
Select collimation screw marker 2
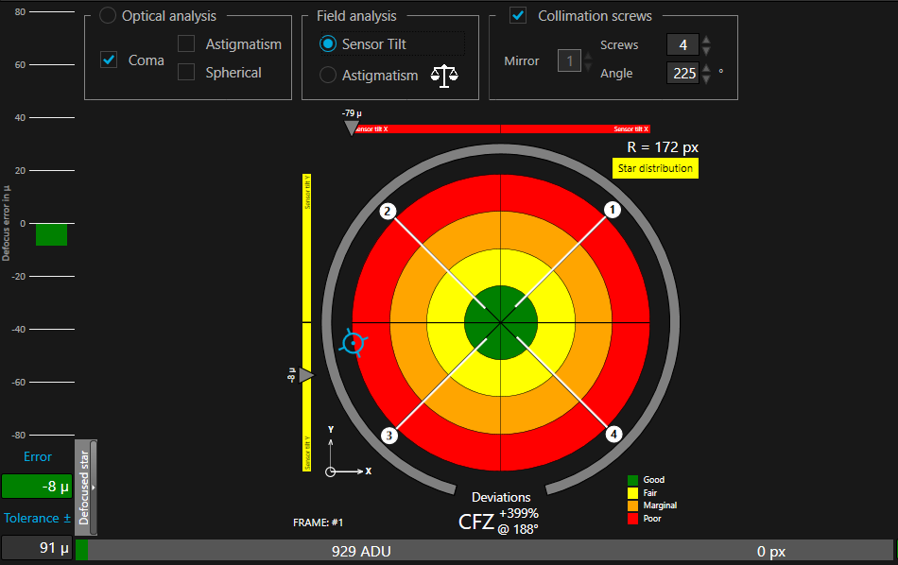coord(388,211)
